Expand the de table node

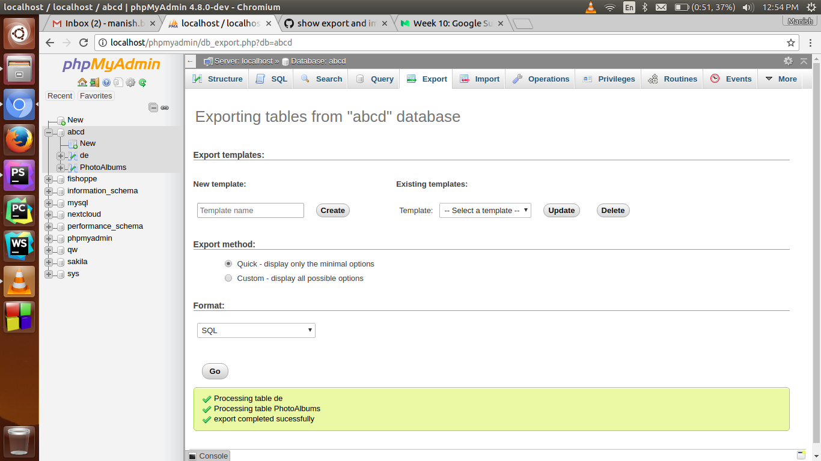pyautogui.click(x=60, y=155)
